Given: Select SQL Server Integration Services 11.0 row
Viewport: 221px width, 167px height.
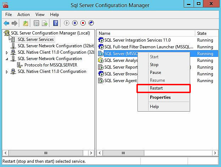Looking at the screenshot, I should point(137,40).
